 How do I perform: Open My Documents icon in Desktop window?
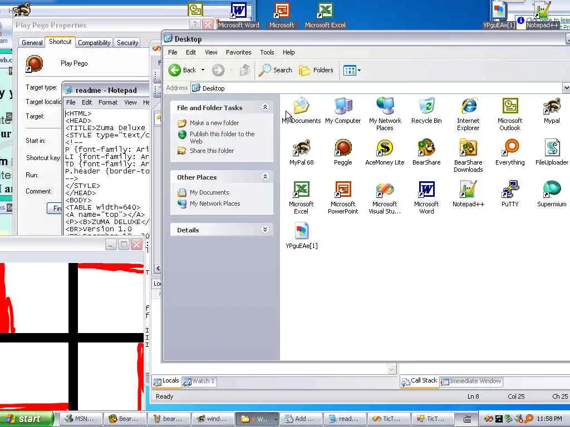click(301, 111)
